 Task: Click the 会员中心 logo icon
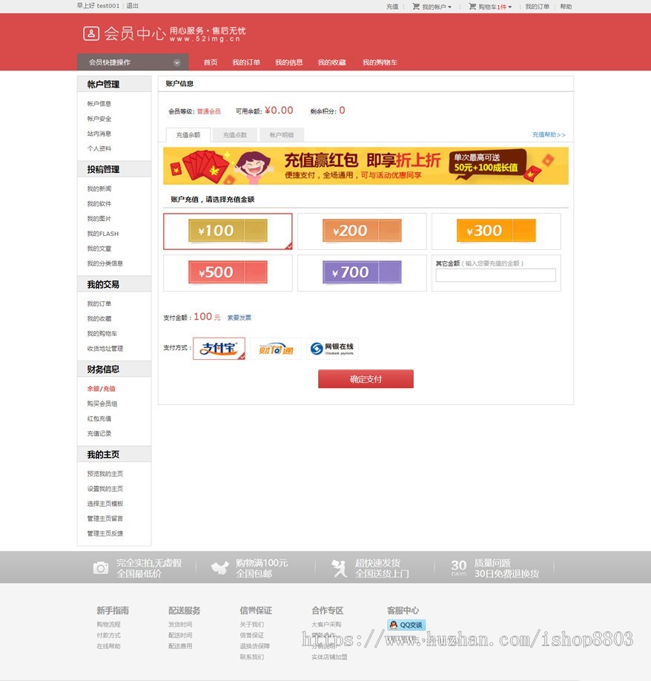(91, 32)
